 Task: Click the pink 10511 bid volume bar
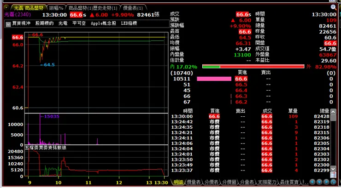point(214,79)
